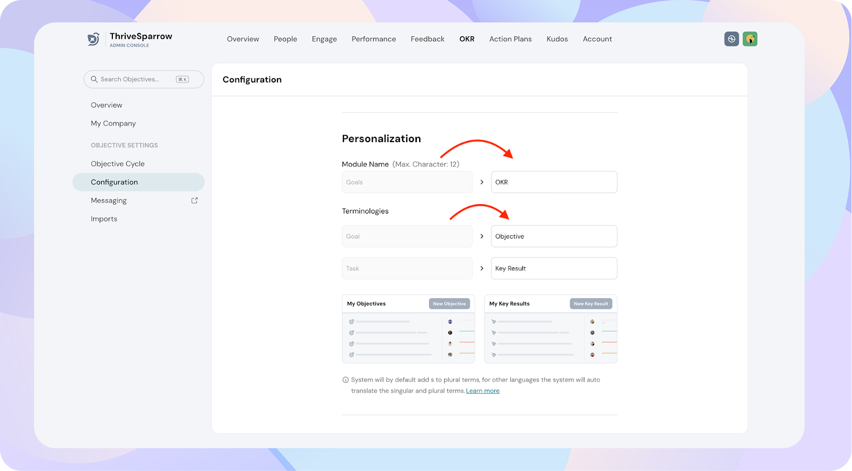Click the ThriveSparrow Admin Console title
This screenshot has width=852, height=471.
141,39
